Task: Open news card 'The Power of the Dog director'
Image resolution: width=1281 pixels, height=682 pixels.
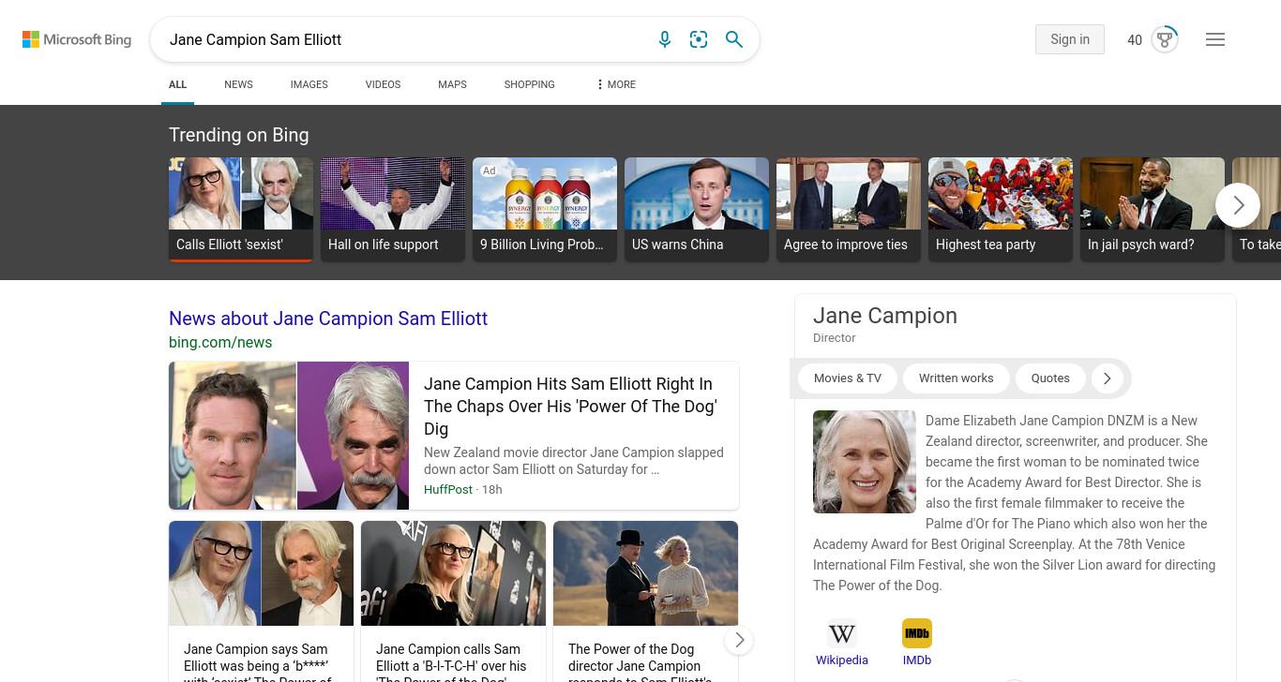Action: (x=645, y=601)
